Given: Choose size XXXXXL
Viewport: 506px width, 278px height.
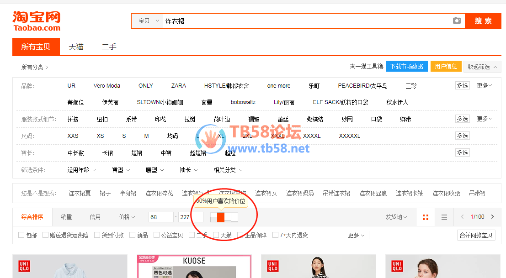Looking at the screenshot, I should (x=350, y=136).
